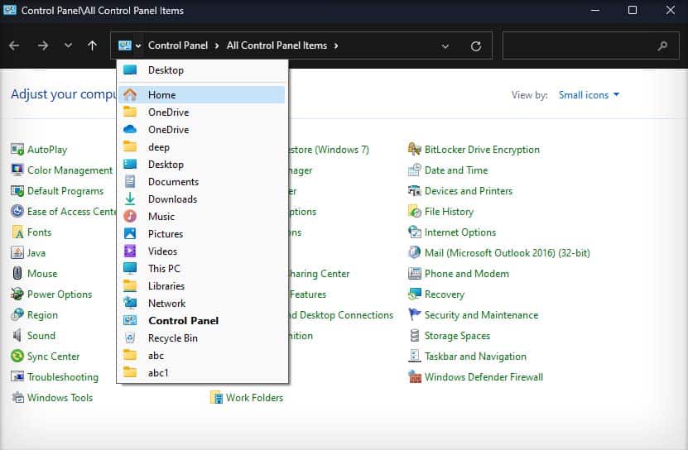Click the Power Options icon
Viewport: 688px width, 450px height.
pos(17,294)
